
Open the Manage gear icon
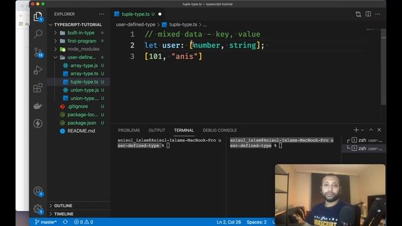(x=38, y=209)
